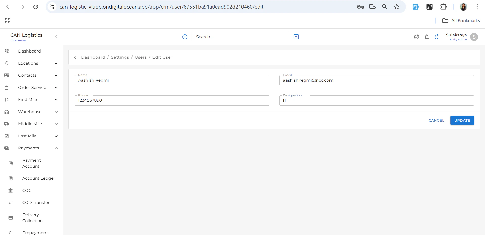Click the add comment icon beside search

[296, 37]
